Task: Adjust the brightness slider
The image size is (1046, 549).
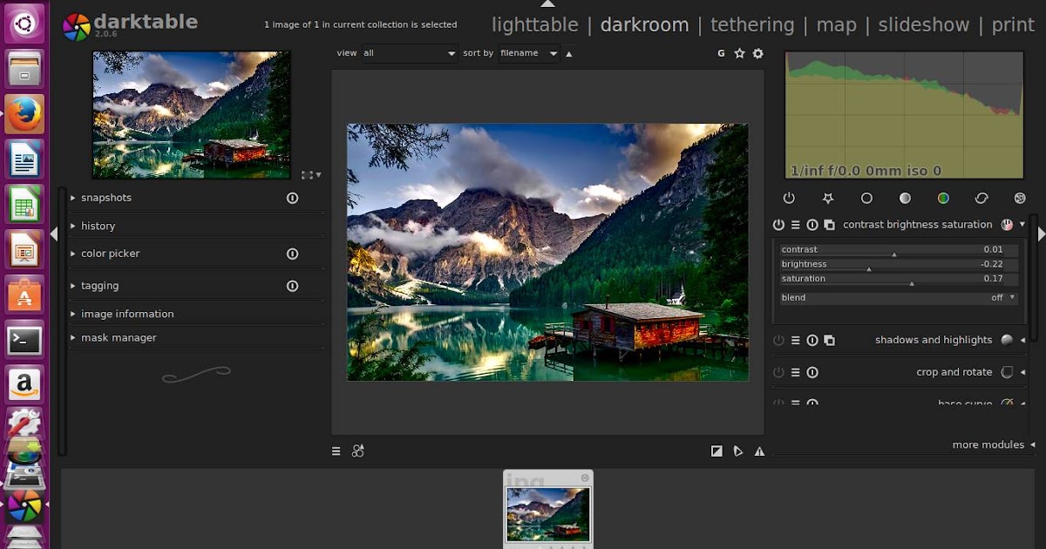Action: point(899,265)
